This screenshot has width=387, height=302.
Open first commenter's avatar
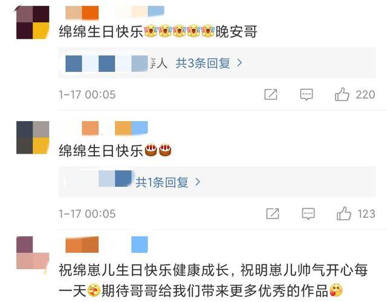(x=33, y=22)
